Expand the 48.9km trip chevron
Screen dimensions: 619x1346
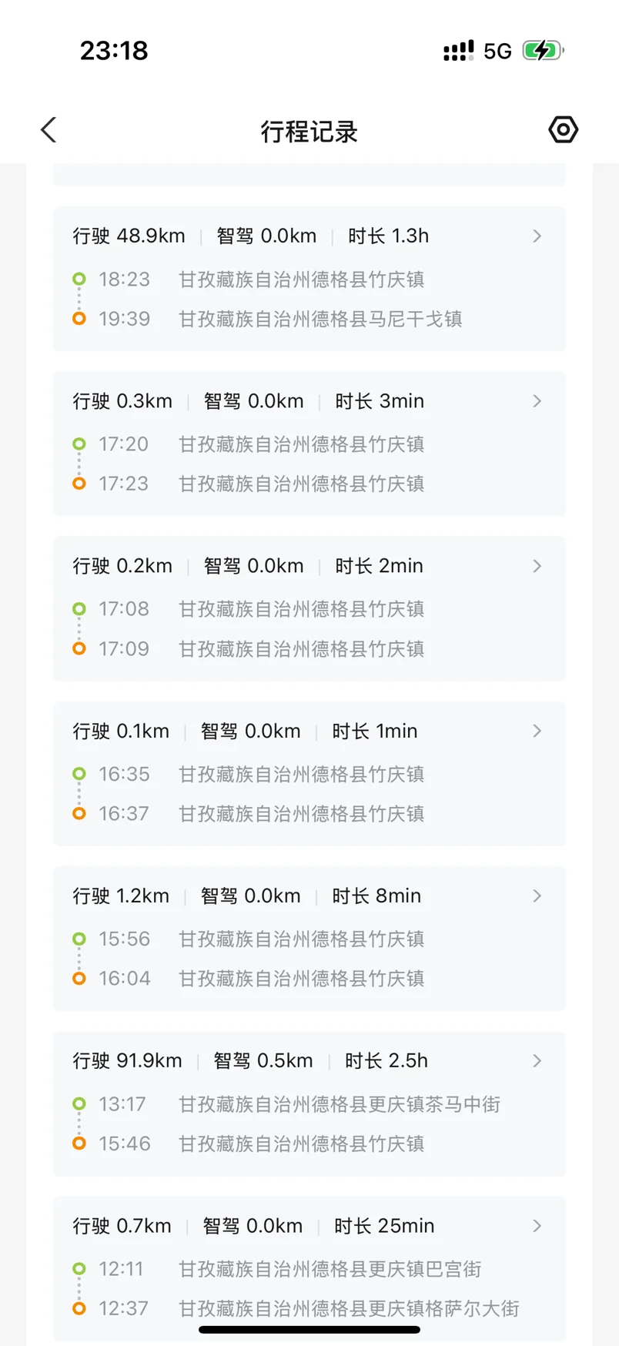[537, 236]
